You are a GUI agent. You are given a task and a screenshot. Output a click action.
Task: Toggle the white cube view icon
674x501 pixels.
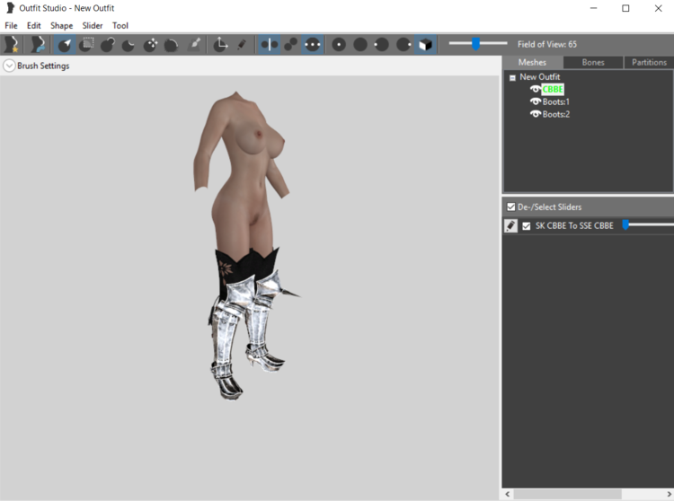tap(425, 44)
